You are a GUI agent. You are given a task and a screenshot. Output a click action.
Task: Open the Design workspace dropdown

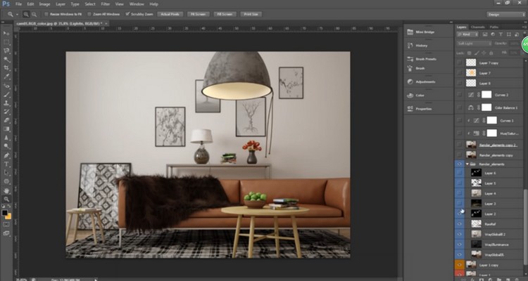pos(503,13)
